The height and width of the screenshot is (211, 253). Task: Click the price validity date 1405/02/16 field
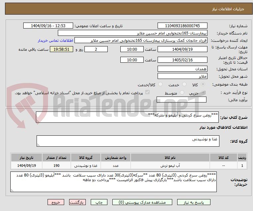182,60
